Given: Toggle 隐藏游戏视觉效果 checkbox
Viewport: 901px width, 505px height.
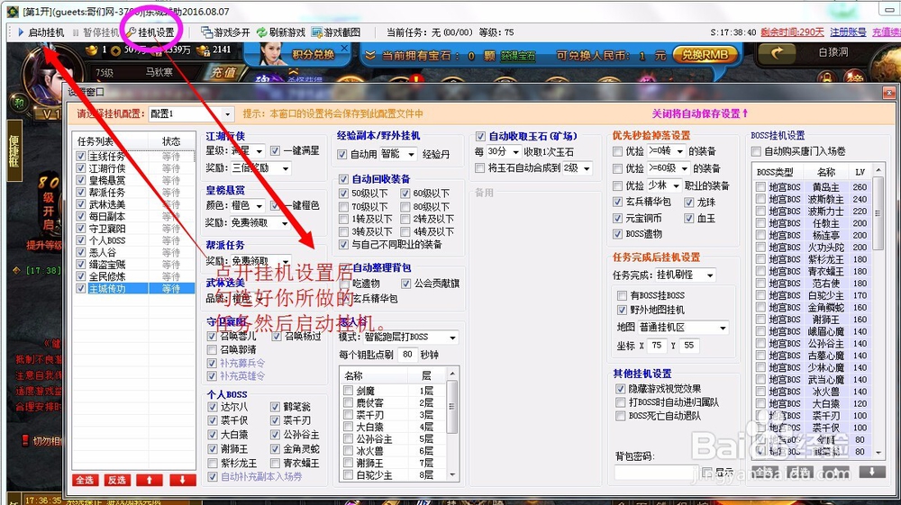Looking at the screenshot, I should (620, 389).
